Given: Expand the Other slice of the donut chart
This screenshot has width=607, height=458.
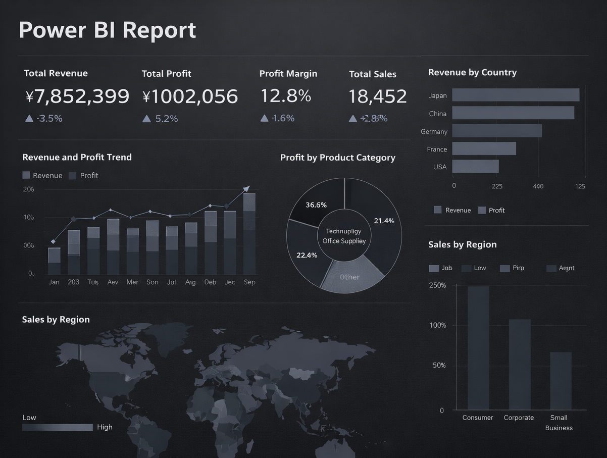Looking at the screenshot, I should click(350, 277).
